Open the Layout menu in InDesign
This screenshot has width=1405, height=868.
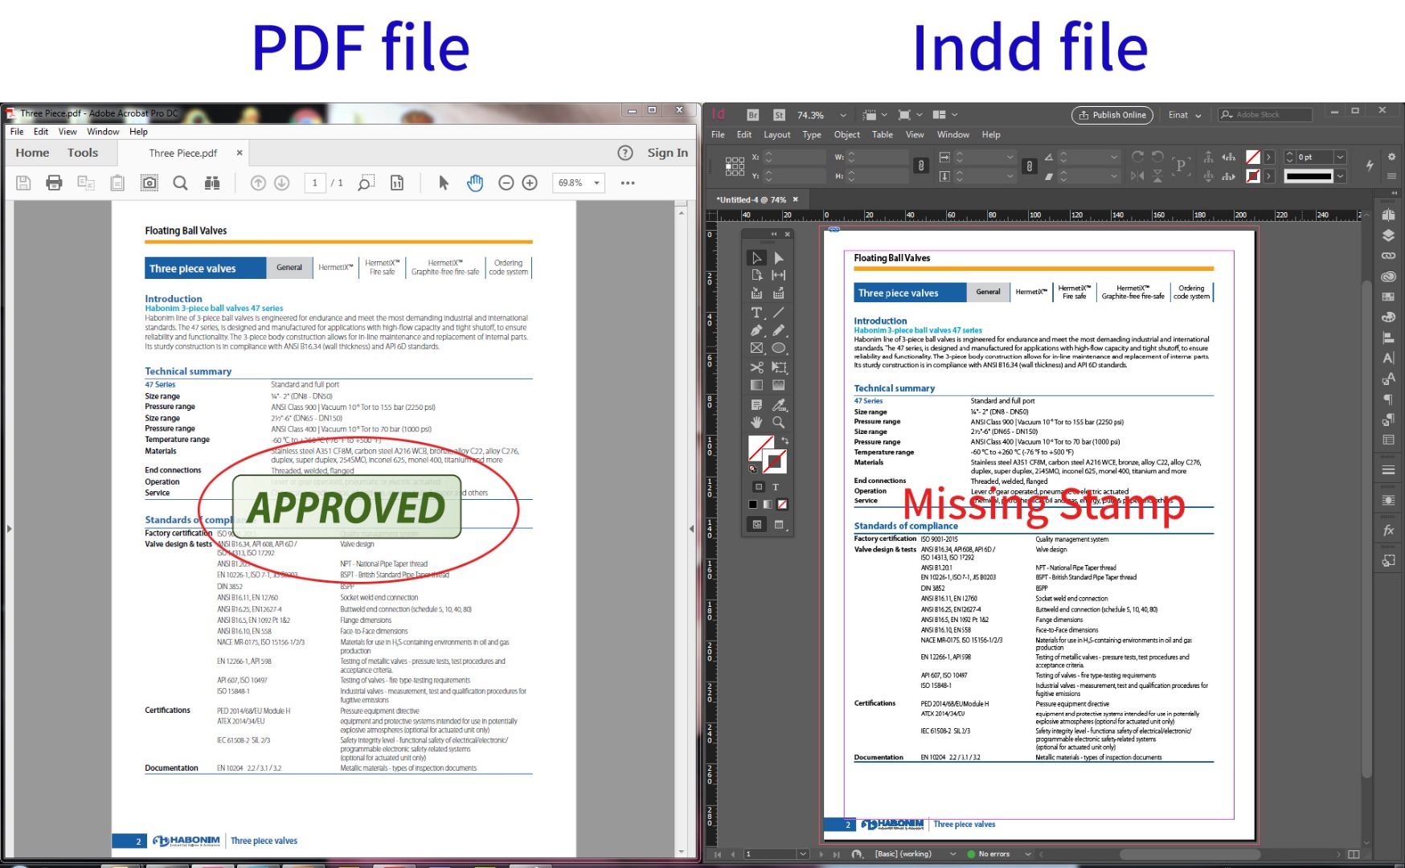point(776,135)
